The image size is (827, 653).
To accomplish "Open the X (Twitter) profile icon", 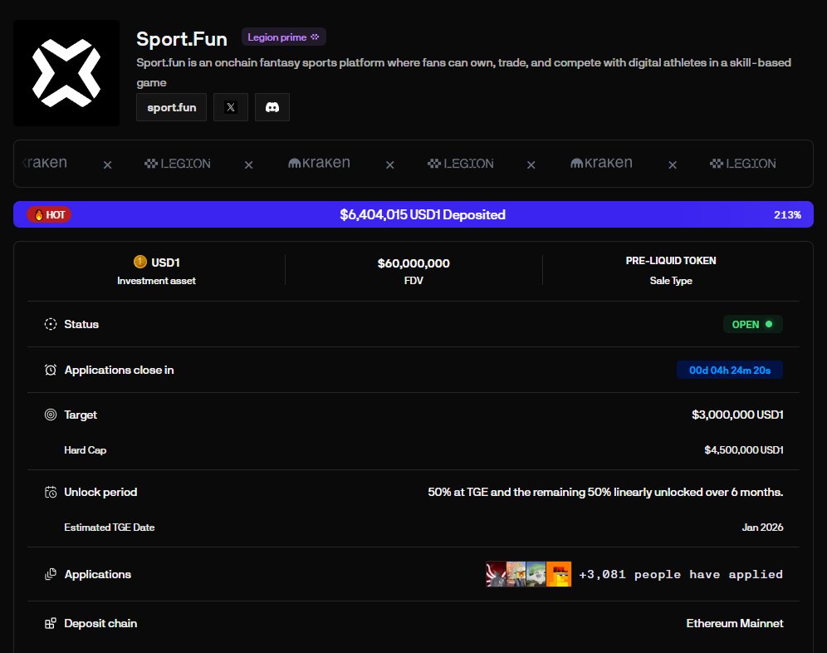I will tap(231, 107).
